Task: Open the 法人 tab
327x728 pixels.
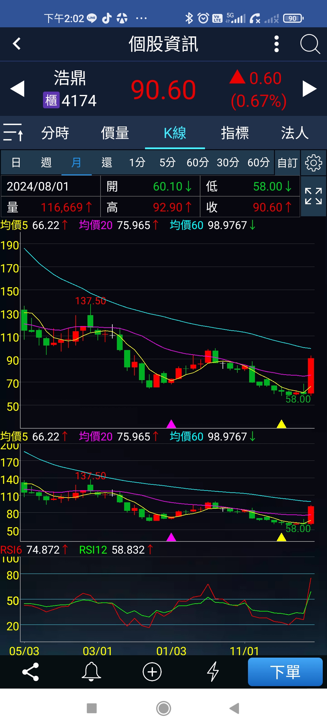Action: click(x=294, y=133)
